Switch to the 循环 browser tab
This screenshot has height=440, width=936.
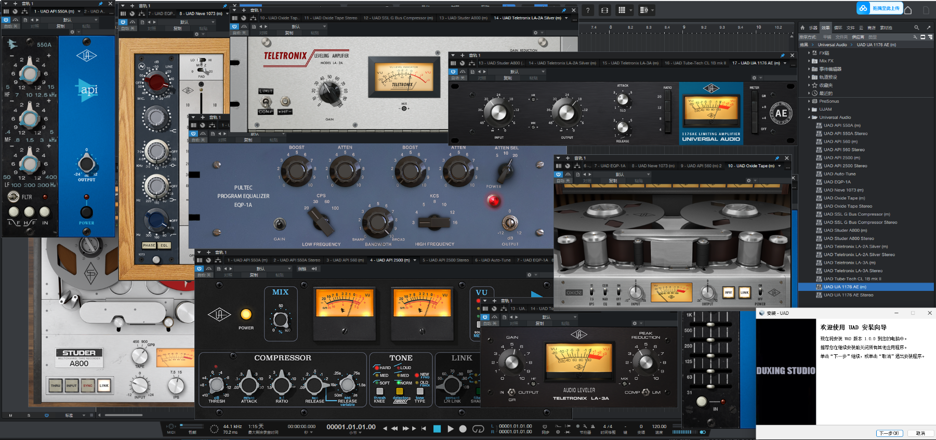point(838,28)
